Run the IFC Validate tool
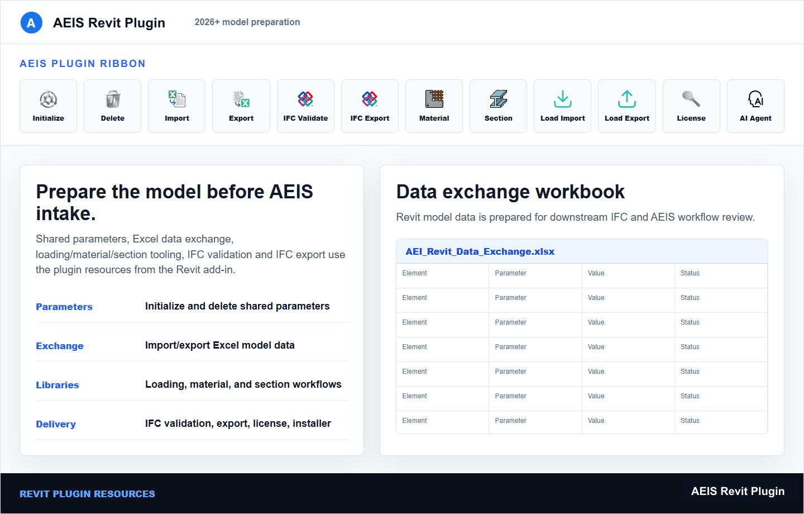 [x=305, y=106]
